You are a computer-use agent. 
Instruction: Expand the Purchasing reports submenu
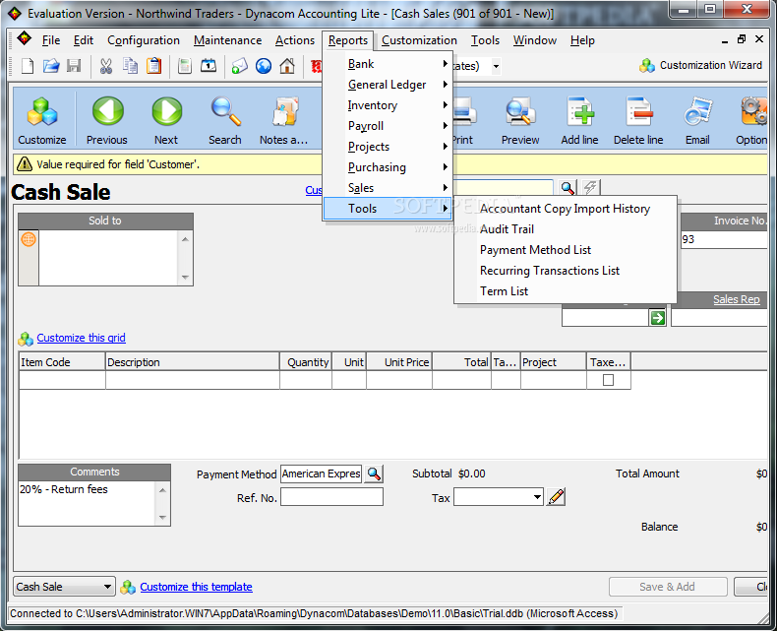coord(387,167)
